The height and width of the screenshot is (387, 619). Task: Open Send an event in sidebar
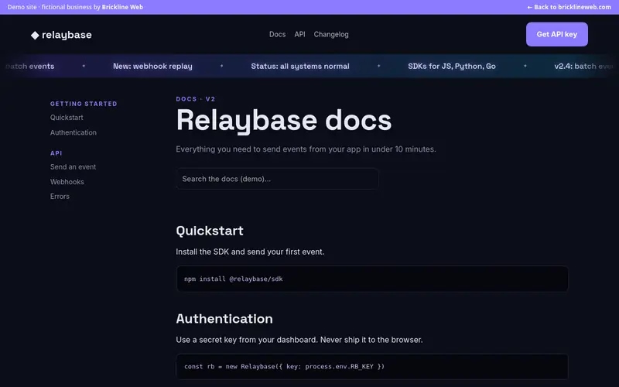click(73, 166)
